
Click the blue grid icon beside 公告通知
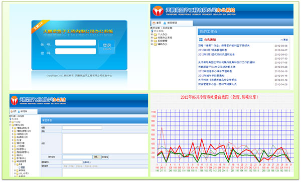tap(201, 40)
